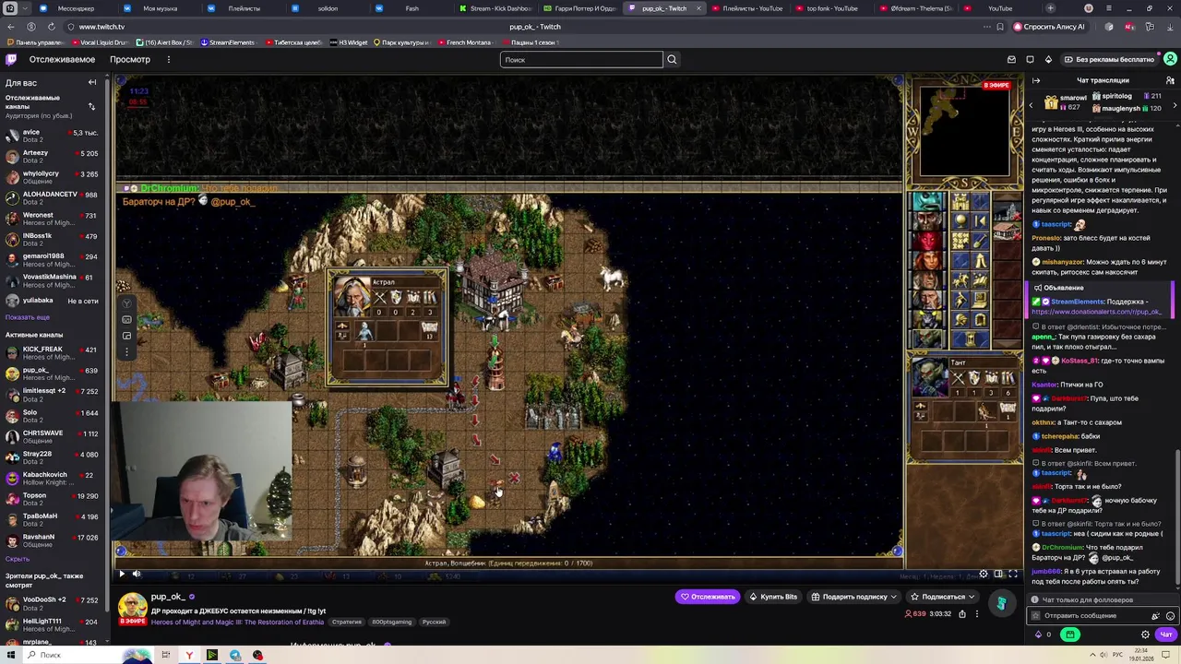The image size is (1181, 664).
Task: Open Подписаться dropdown arrow
Action: coord(972,597)
